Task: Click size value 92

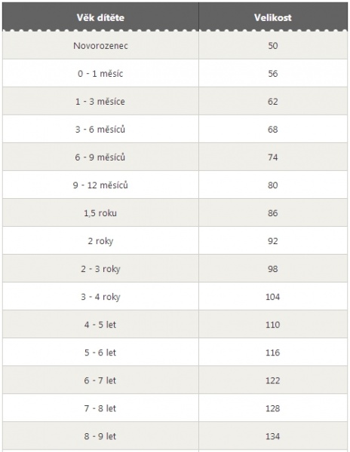Action: pos(272,241)
